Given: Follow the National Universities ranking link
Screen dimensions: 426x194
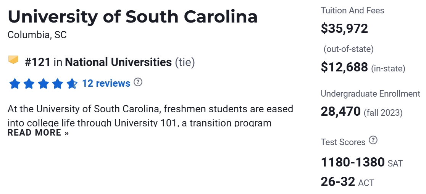Looking at the screenshot, I should (x=118, y=62).
